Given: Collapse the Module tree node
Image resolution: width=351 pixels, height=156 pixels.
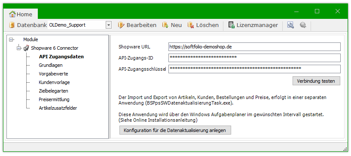Looking at the screenshot, I should [x=11, y=40].
